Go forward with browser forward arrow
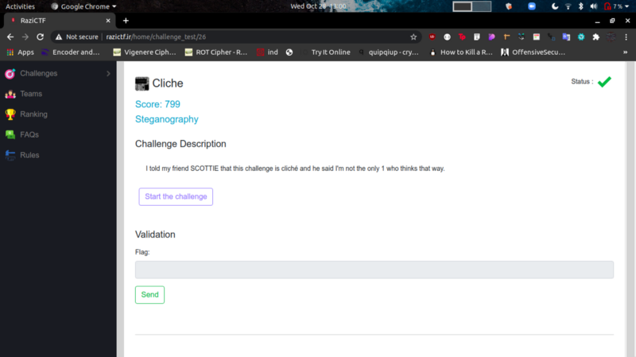The width and height of the screenshot is (636, 357). point(25,37)
